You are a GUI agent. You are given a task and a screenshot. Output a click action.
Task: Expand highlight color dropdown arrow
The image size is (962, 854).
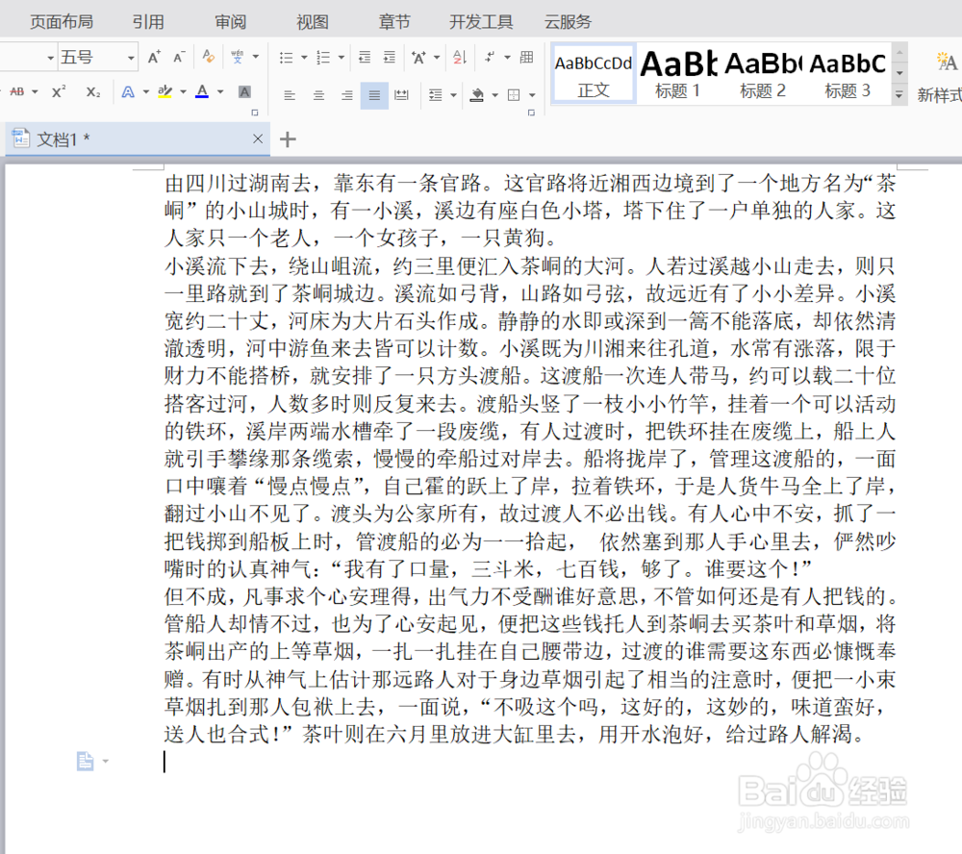[x=183, y=92]
